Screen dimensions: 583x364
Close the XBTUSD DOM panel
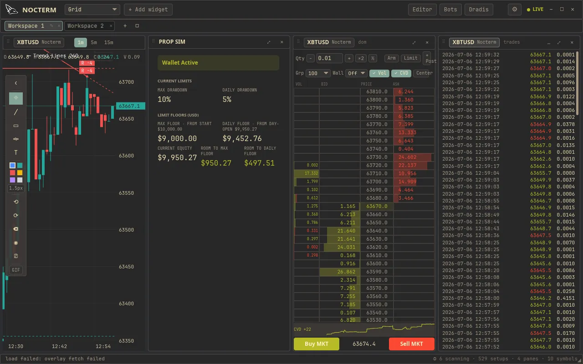[427, 42]
